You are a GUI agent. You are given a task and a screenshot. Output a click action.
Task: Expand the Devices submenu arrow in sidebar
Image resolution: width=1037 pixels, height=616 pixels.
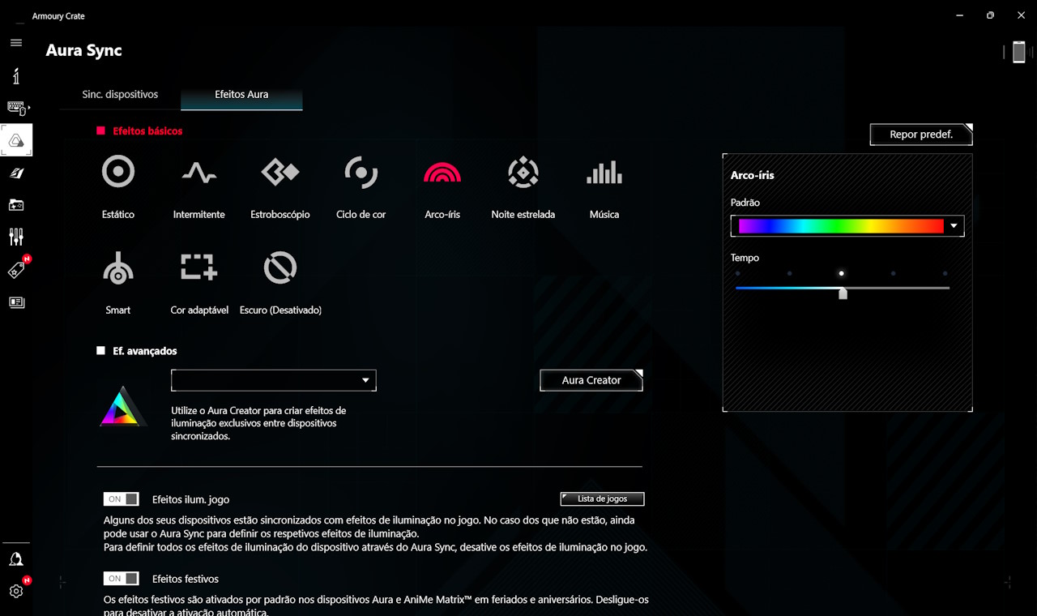[x=30, y=107]
